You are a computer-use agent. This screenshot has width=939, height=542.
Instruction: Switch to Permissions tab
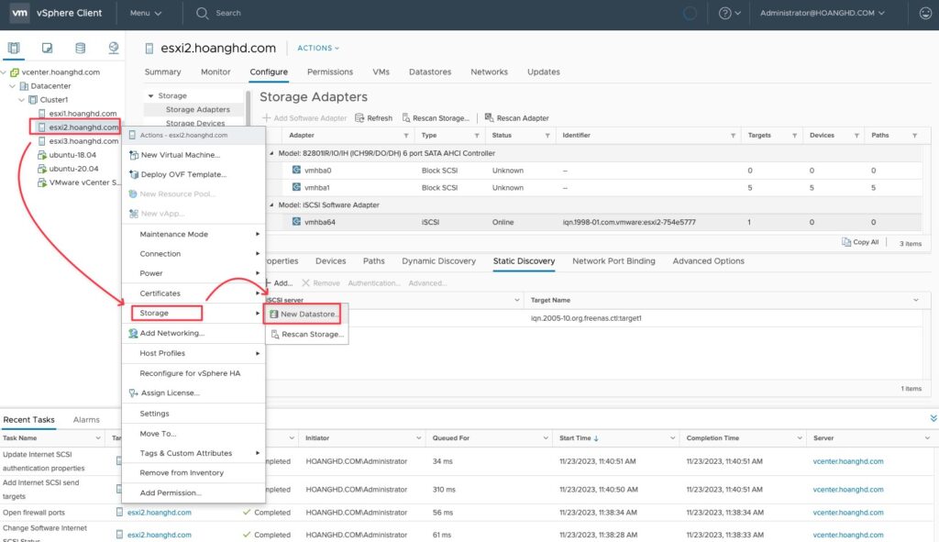(x=330, y=72)
